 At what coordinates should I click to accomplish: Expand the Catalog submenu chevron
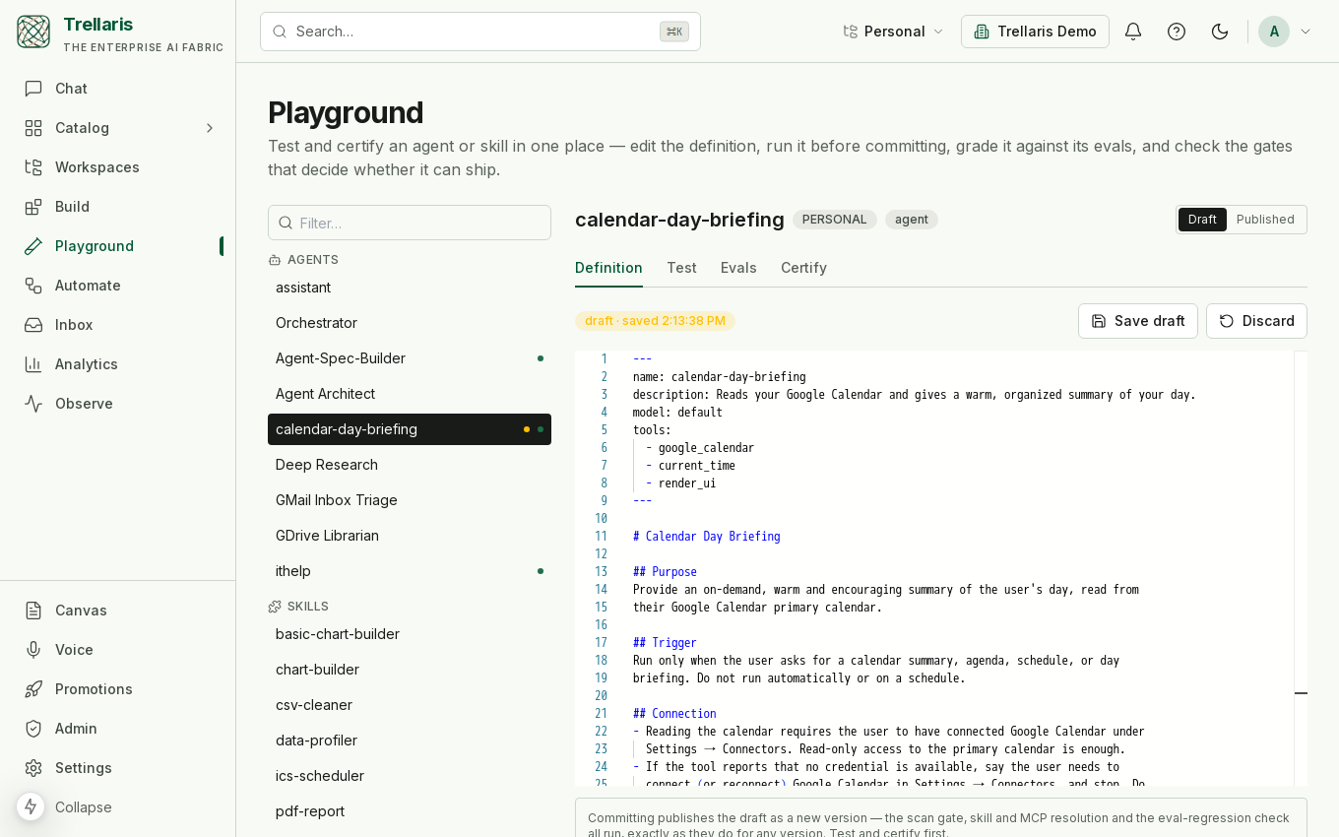pos(209,128)
